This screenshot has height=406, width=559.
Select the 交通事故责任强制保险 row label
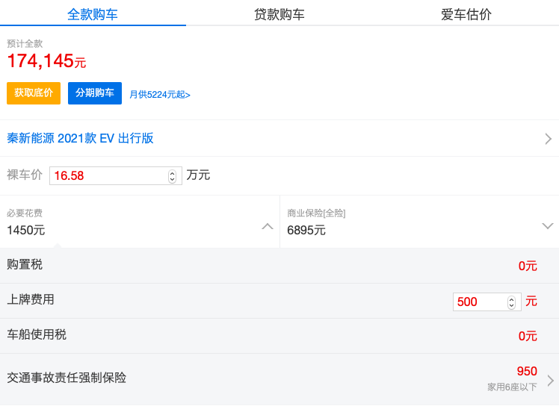point(67,378)
